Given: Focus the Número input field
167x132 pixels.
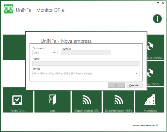Looking at the screenshot, I should pyautogui.click(x=86, y=53).
